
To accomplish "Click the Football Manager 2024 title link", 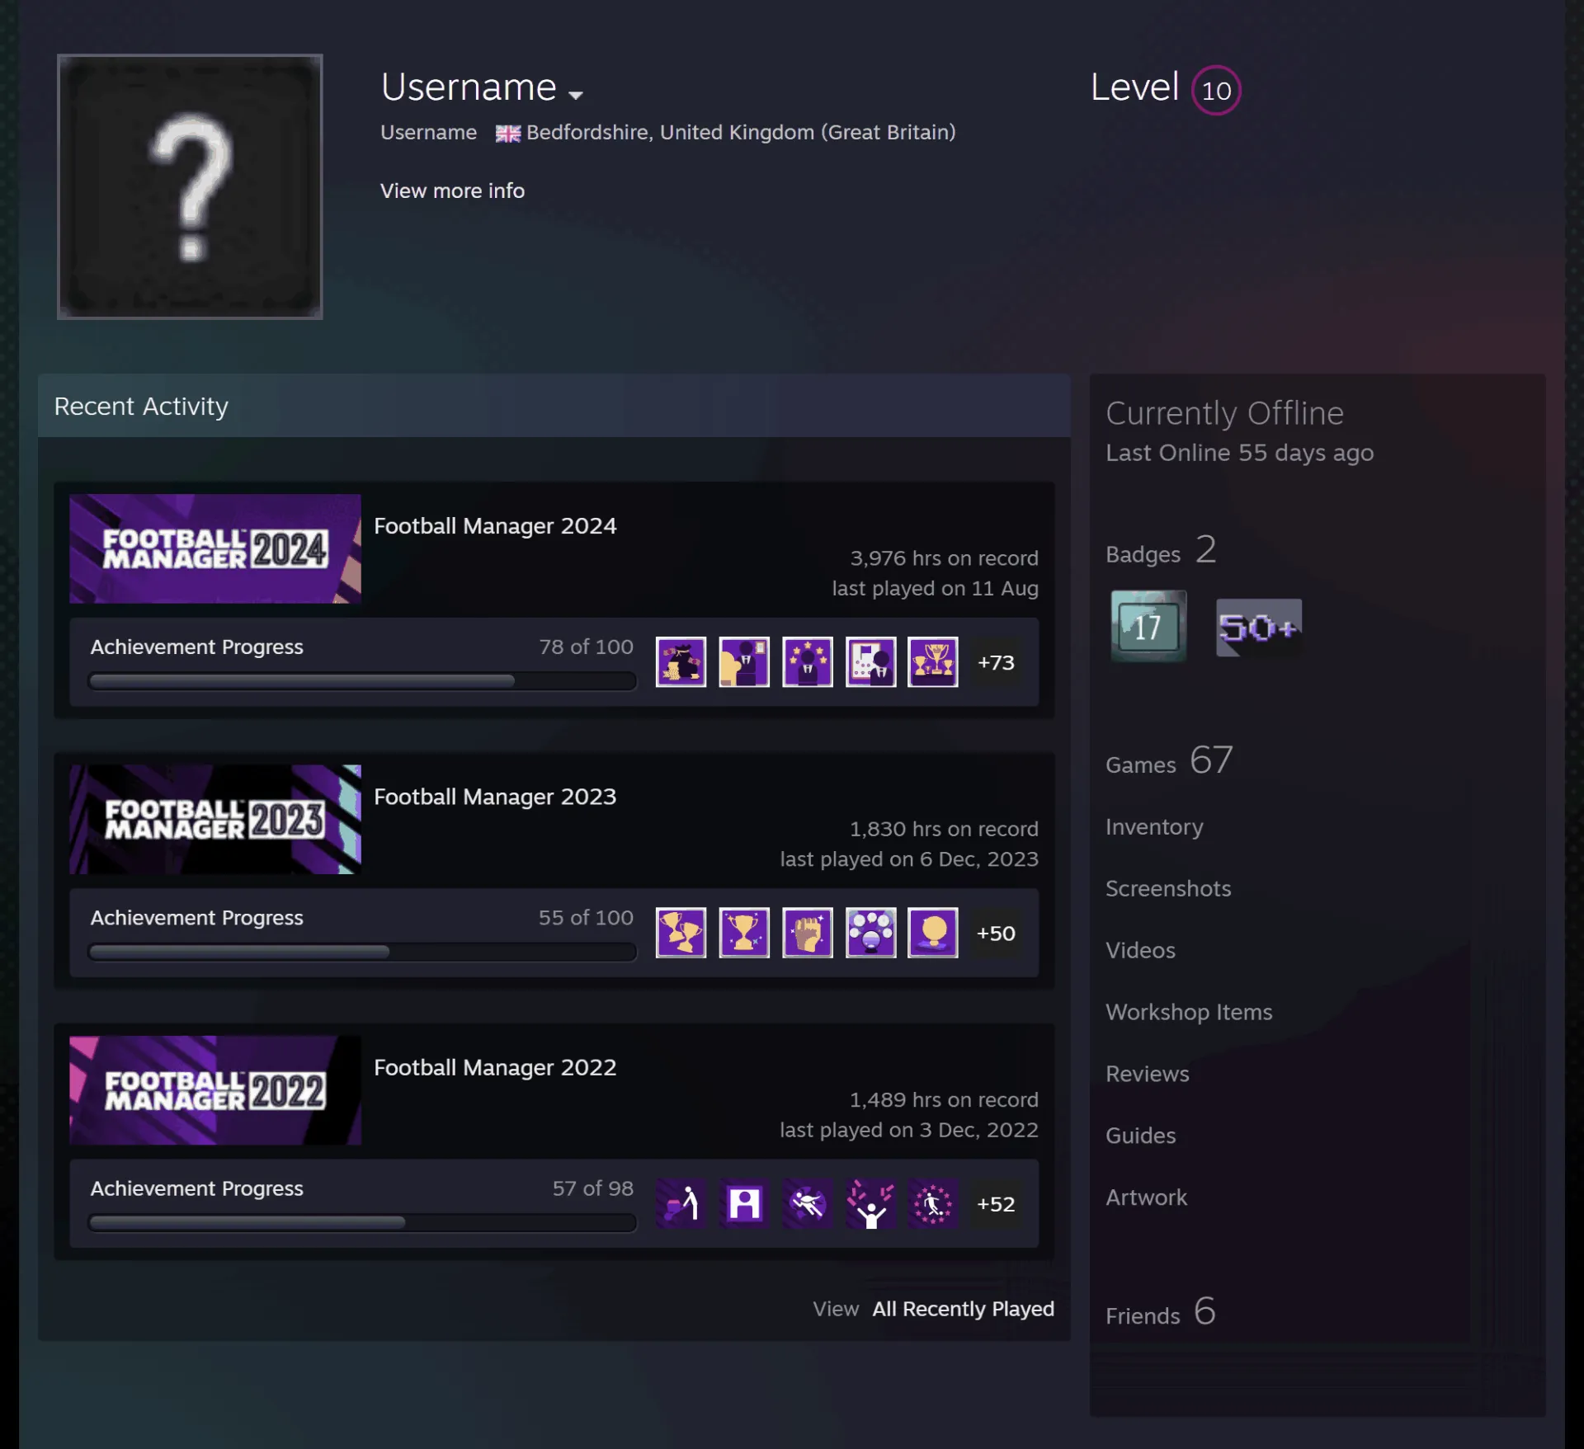I will coord(495,526).
